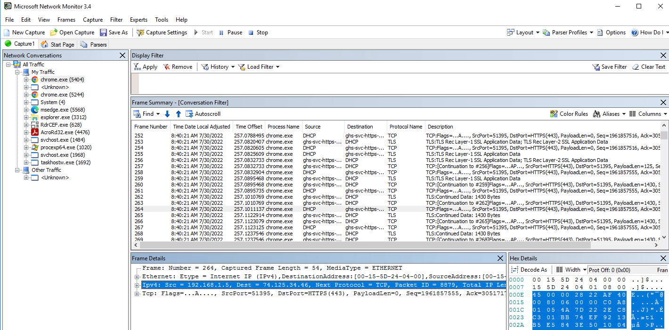The width and height of the screenshot is (669, 330).
Task: Start a new capture
Action: [24, 32]
